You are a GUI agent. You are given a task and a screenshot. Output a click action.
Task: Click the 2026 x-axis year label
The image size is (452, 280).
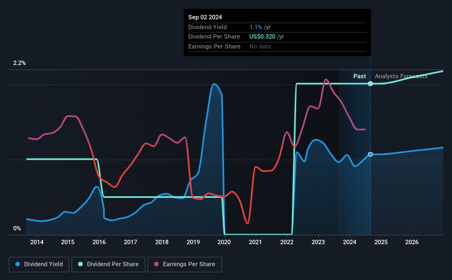tap(412, 242)
